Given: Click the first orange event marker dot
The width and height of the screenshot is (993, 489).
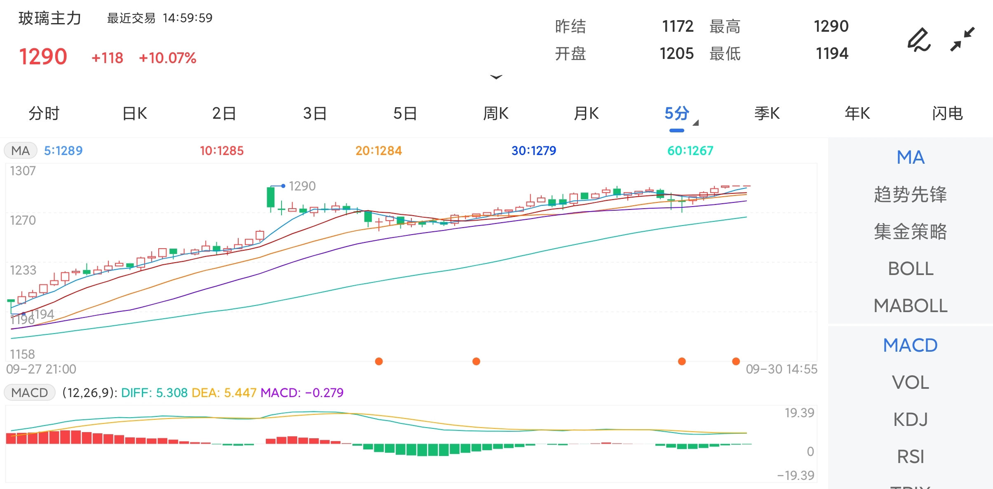Looking at the screenshot, I should pos(379,362).
